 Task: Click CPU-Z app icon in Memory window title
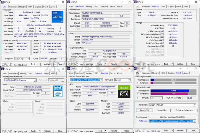[135, 2]
